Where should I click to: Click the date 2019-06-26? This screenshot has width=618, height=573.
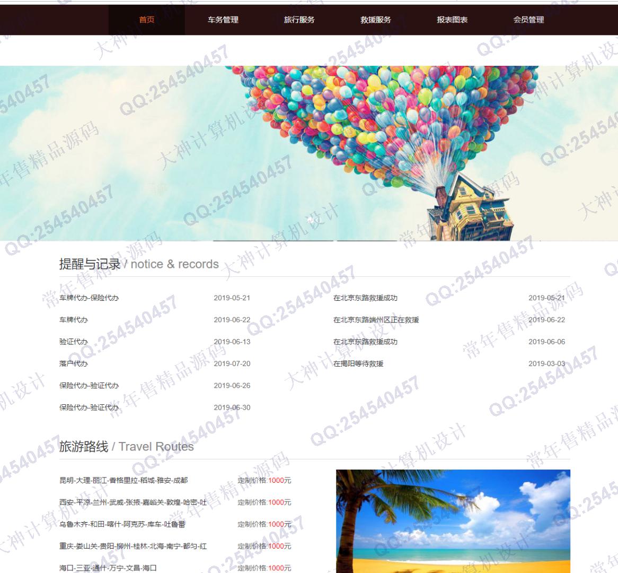(232, 386)
